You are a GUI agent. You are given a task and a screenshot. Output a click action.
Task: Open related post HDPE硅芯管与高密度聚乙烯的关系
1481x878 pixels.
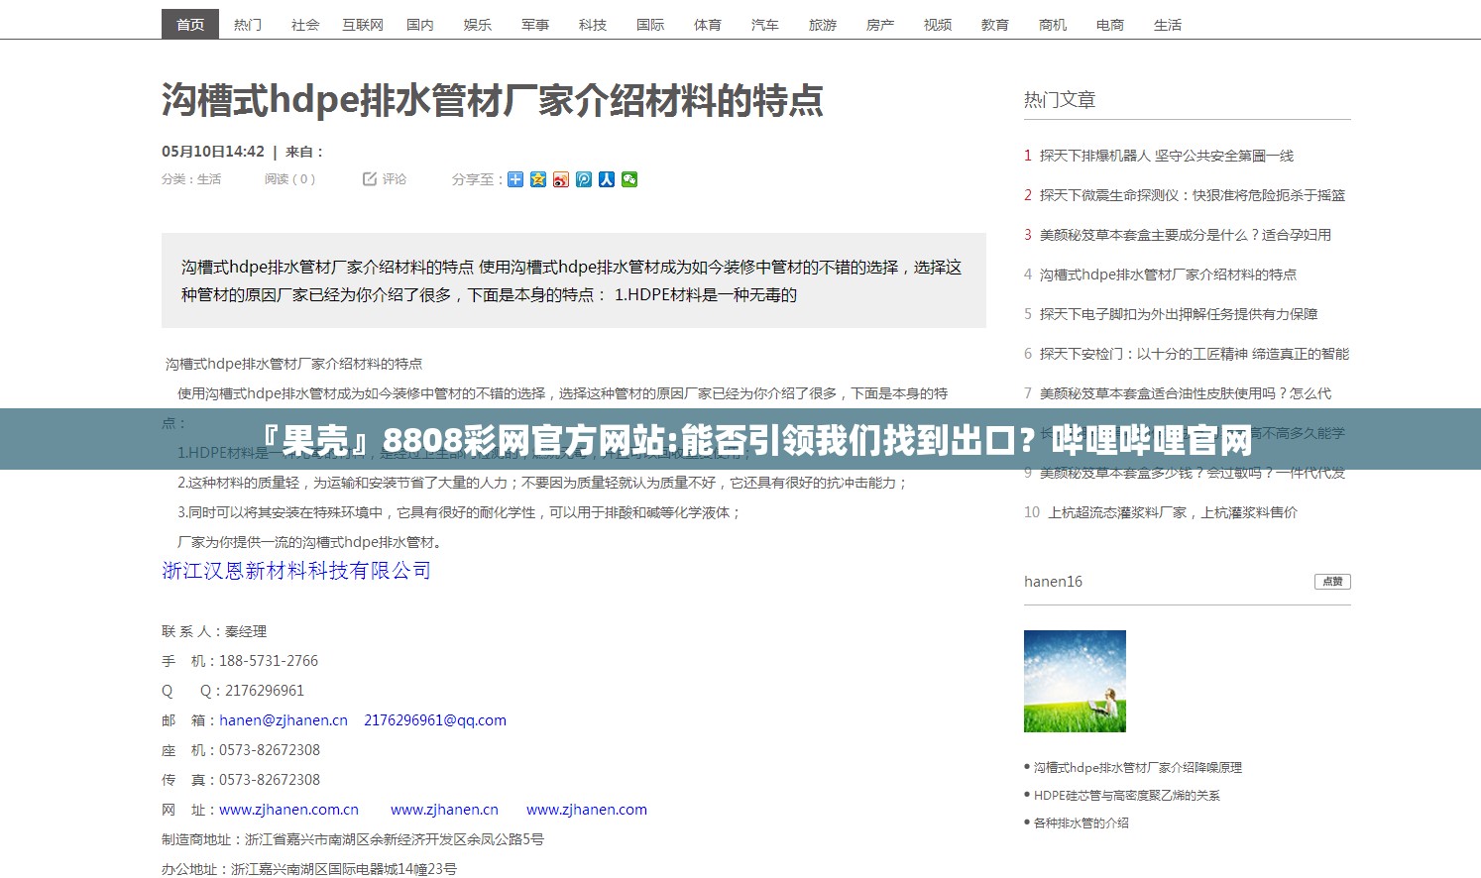1126,795
